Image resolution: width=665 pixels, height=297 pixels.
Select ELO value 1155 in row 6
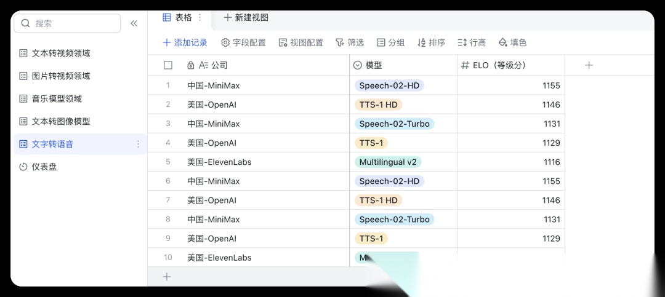511,181
